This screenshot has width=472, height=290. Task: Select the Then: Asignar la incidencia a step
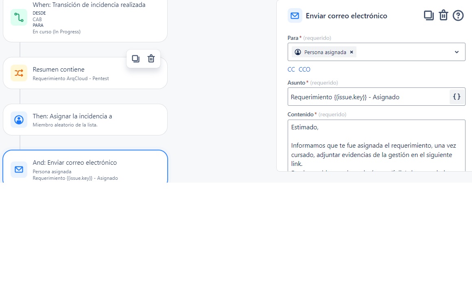[x=85, y=120]
